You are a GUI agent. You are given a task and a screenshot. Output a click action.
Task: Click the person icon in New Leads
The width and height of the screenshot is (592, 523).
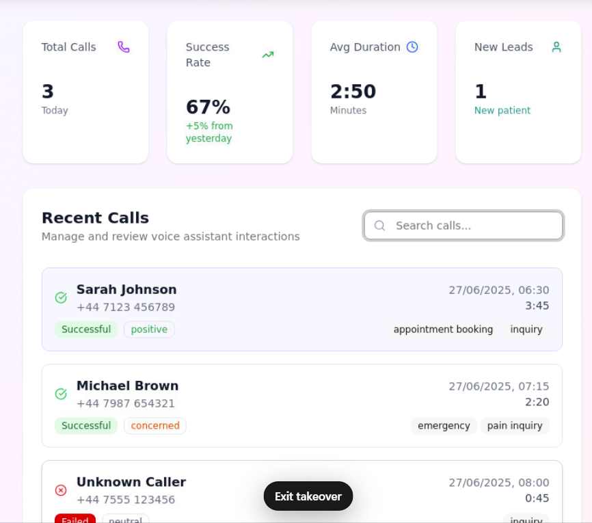click(556, 47)
